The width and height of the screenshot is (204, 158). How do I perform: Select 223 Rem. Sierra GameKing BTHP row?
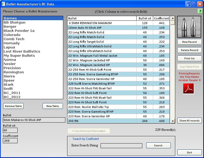(x=118, y=112)
